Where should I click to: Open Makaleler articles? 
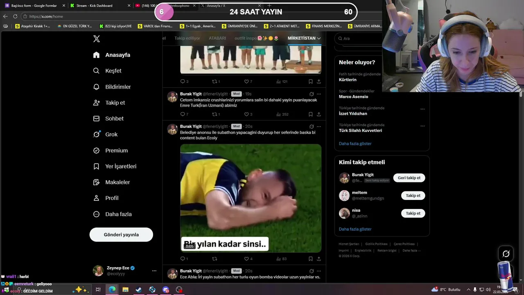111,182
